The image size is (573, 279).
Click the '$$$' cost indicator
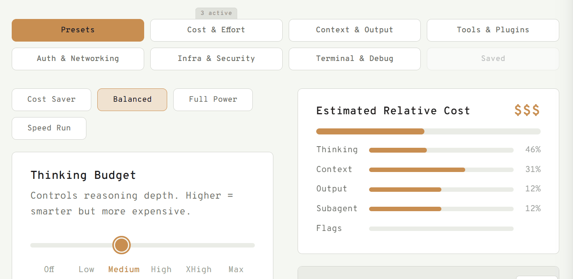click(527, 111)
